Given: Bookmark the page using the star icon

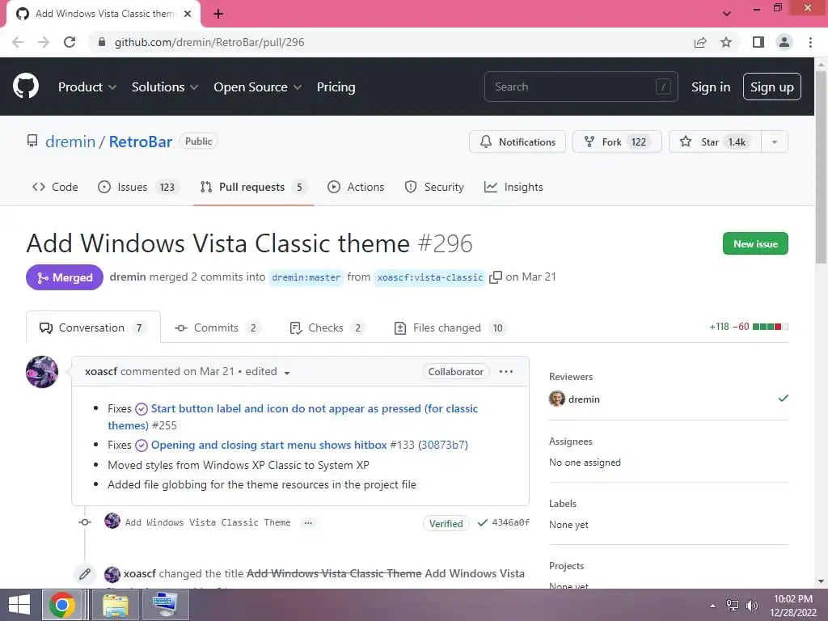Looking at the screenshot, I should click(726, 42).
